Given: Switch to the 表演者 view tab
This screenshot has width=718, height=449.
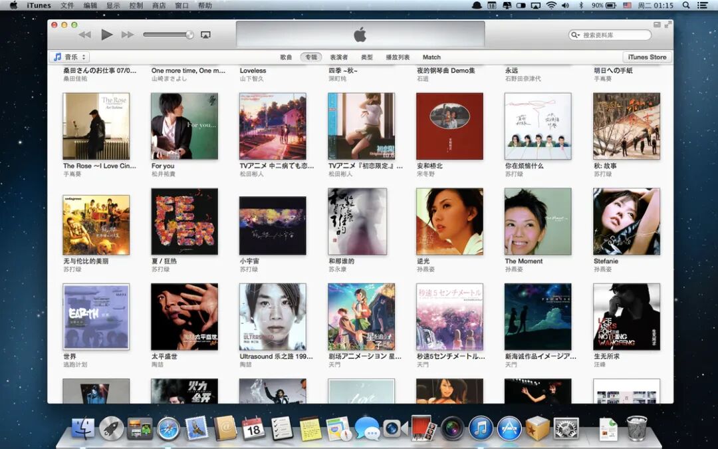Looking at the screenshot, I should tap(339, 57).
